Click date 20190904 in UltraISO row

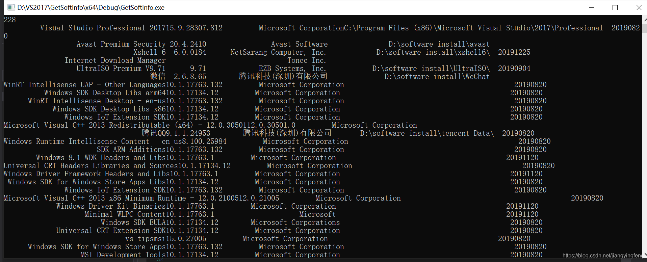[514, 68]
